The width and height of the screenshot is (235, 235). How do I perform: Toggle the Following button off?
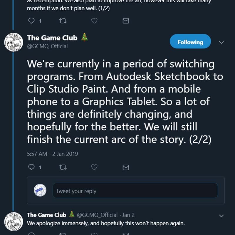tap(190, 42)
